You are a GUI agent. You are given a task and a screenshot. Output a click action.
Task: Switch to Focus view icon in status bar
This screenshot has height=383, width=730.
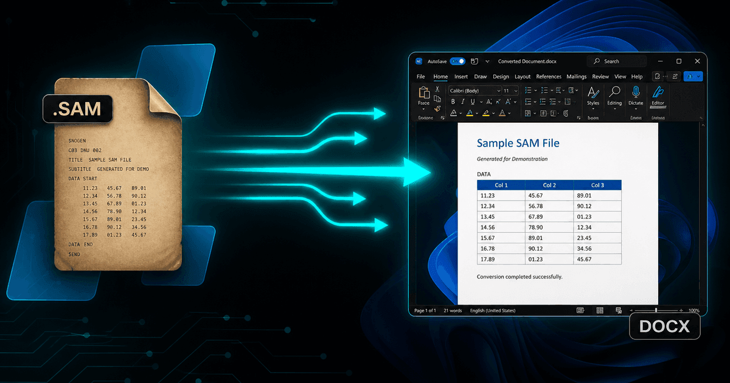click(x=580, y=310)
